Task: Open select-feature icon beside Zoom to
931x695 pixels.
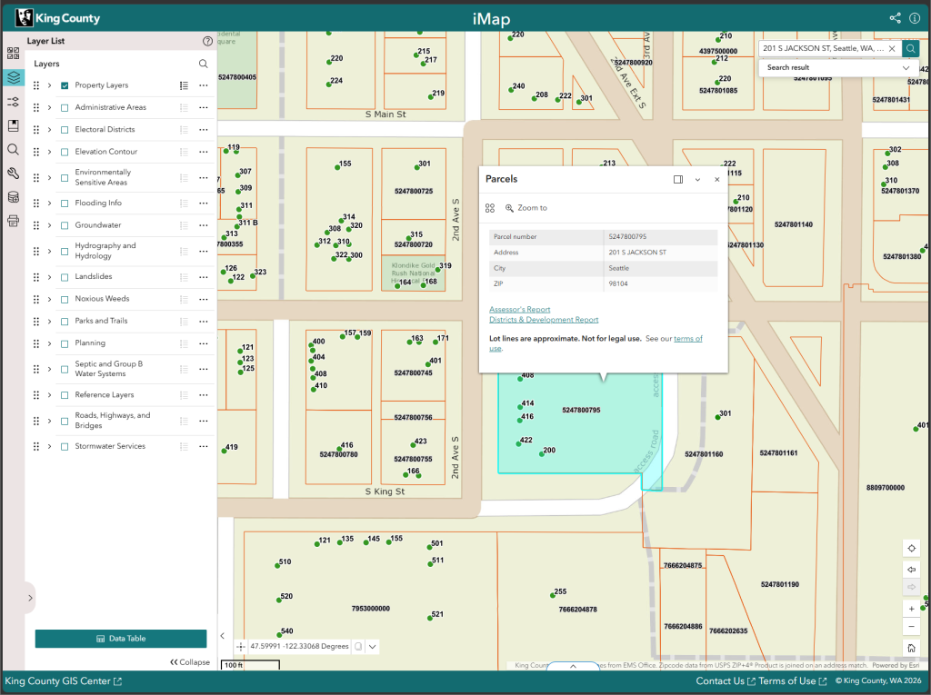Action: pyautogui.click(x=490, y=208)
